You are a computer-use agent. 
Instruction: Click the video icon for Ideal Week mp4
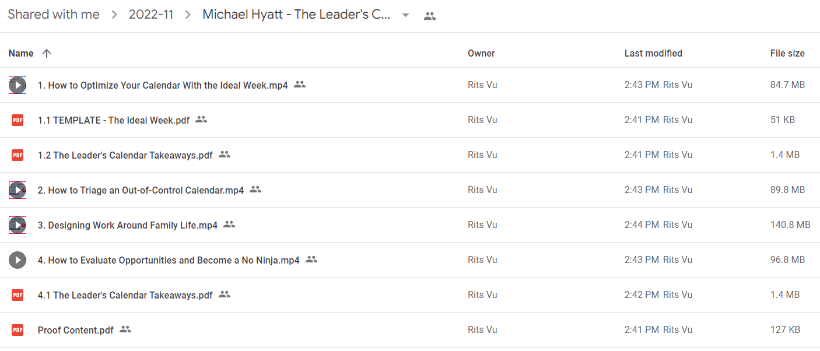tap(17, 85)
